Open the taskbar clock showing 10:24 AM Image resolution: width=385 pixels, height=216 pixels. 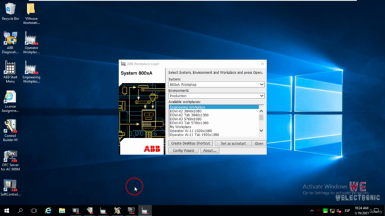[362, 211]
